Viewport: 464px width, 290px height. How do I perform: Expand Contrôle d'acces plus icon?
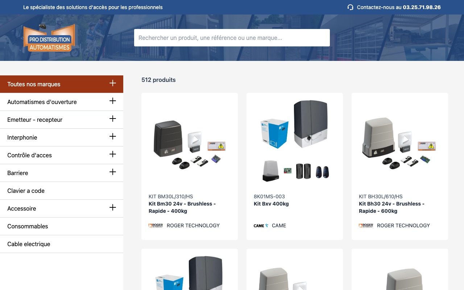point(113,154)
